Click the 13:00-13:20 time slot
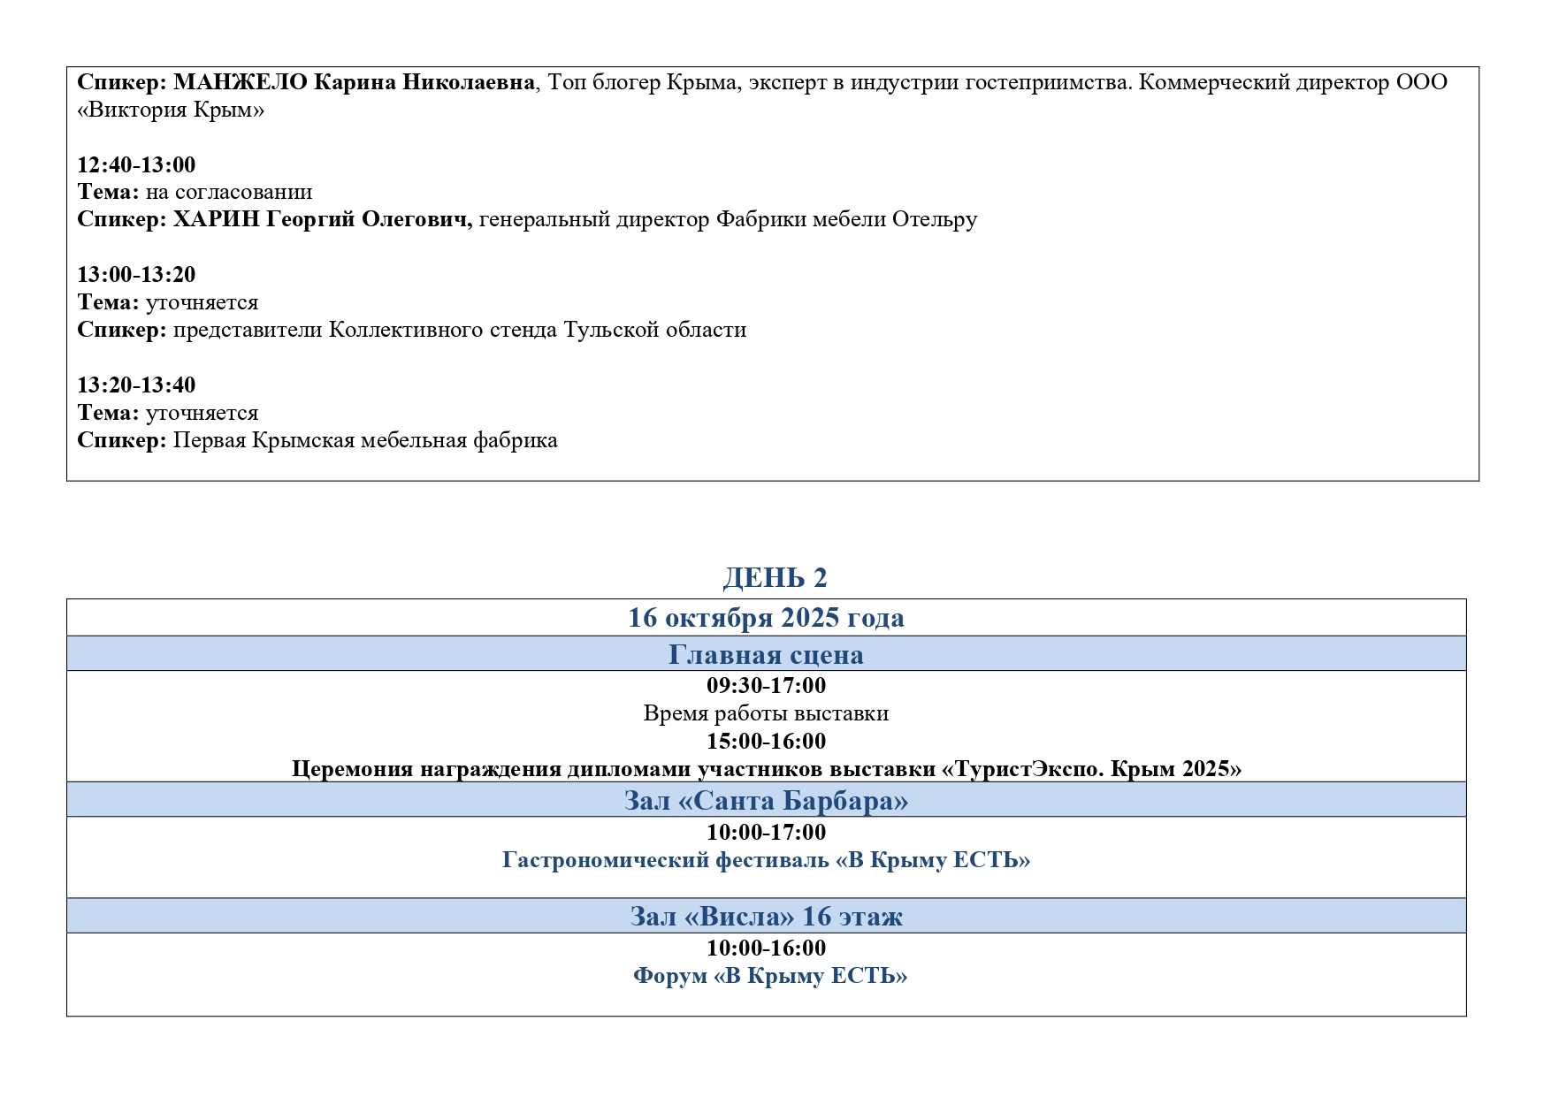 [136, 274]
